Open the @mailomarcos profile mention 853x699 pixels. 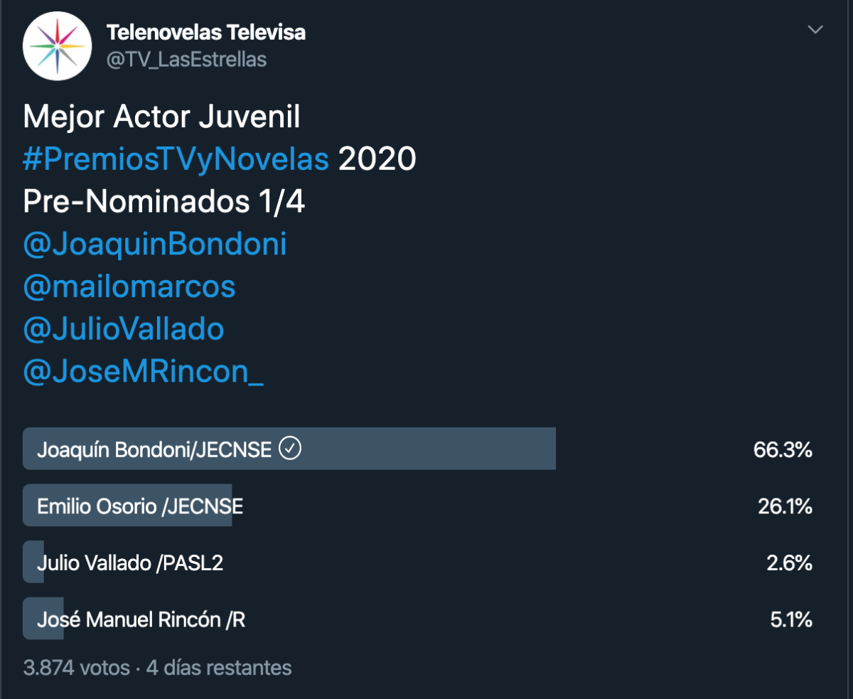coord(129,287)
